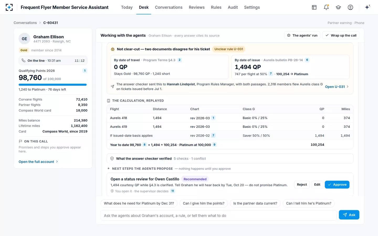Screen dimensions: 378x236
Task: Click the Conversations breadcrumb
Action: tap(25, 23)
